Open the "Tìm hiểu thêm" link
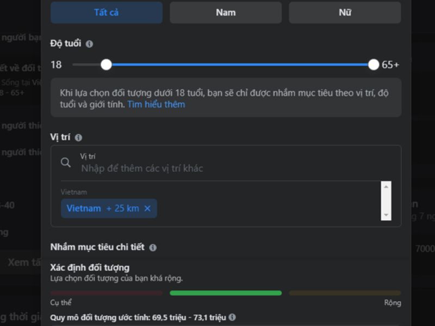 click(x=156, y=104)
